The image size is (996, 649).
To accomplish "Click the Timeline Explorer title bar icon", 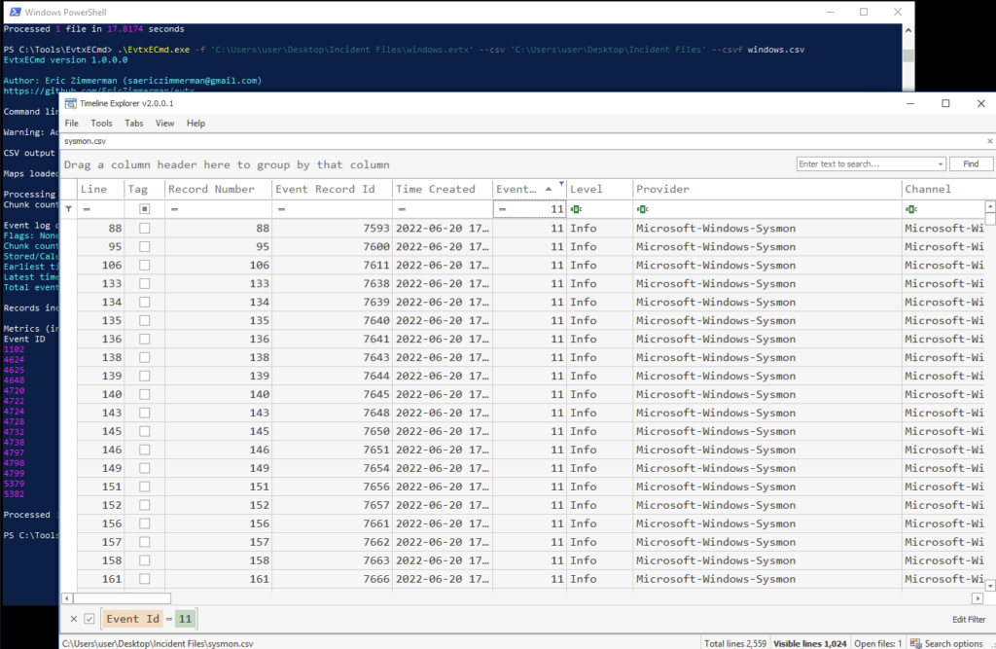I will click(x=70, y=103).
